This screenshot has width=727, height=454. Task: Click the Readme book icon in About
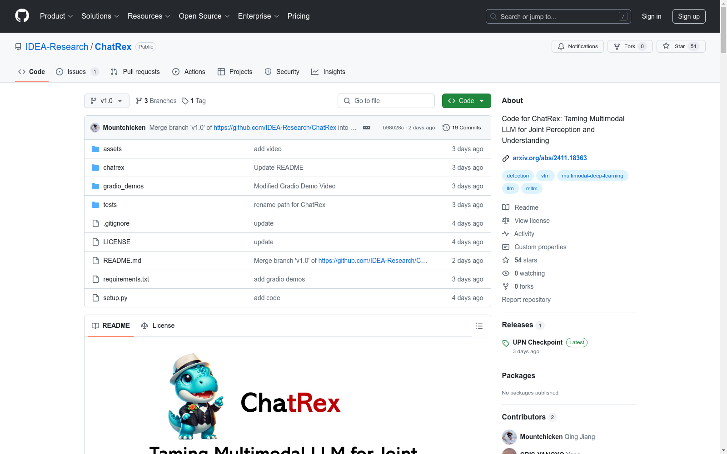click(506, 207)
